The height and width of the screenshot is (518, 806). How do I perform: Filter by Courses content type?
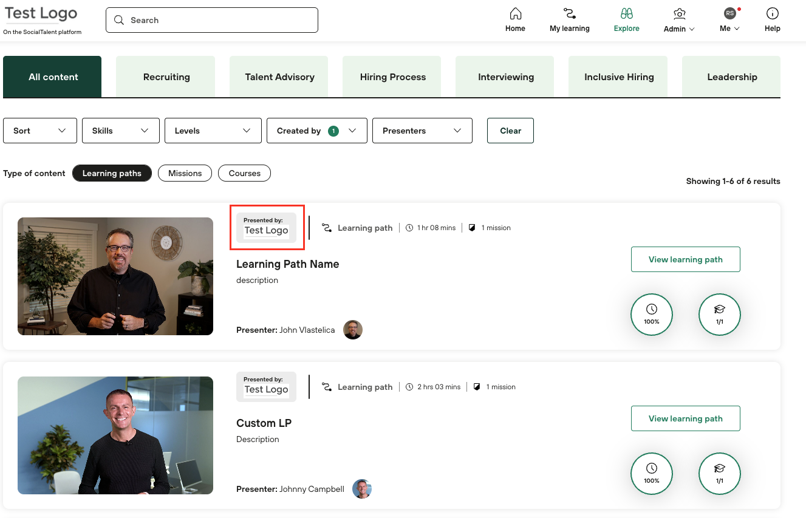[244, 173]
